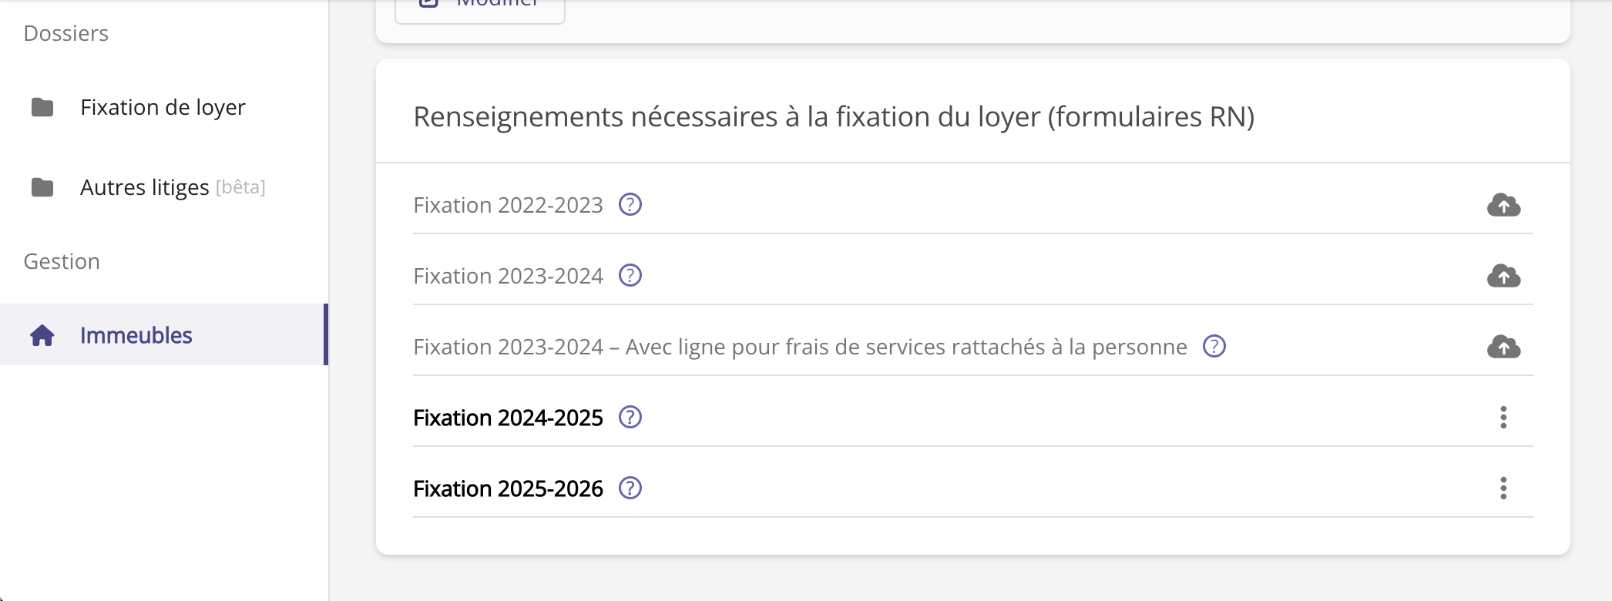This screenshot has height=601, width=1612.
Task: Open help tooltip for Fixation 2024-2025
Action: pyautogui.click(x=630, y=418)
